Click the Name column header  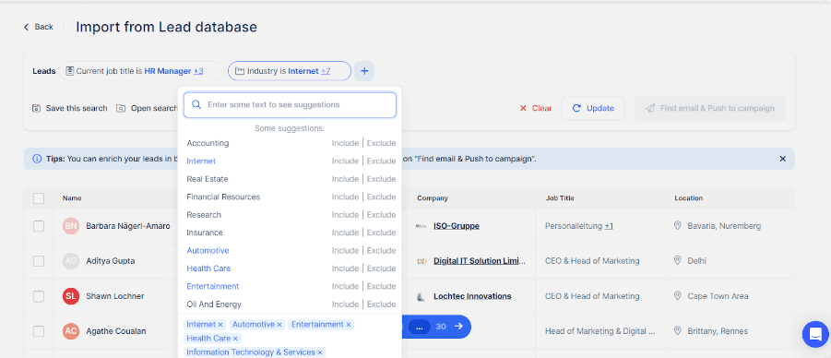click(72, 198)
